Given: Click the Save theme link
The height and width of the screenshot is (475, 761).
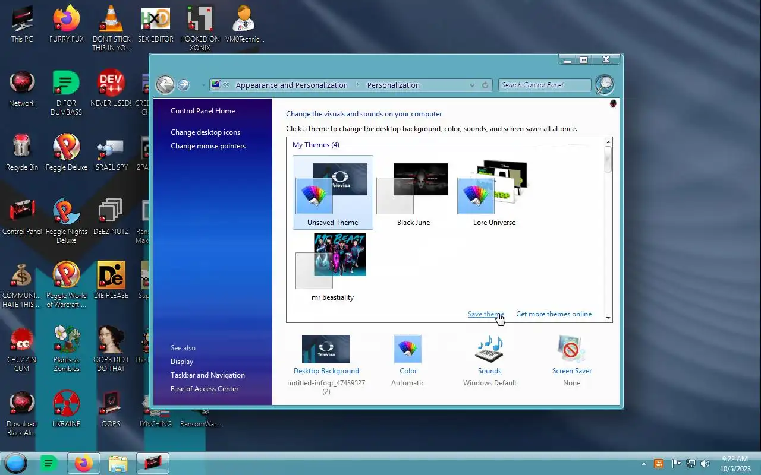Looking at the screenshot, I should [486, 314].
